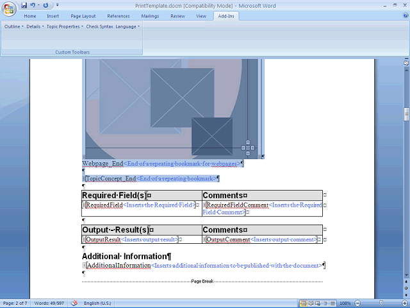
Task: Click the zoom slider handle
Action: point(381,304)
